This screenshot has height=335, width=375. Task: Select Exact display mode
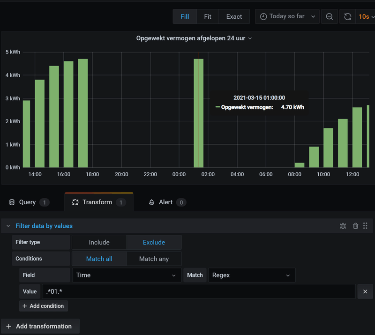pyautogui.click(x=234, y=16)
